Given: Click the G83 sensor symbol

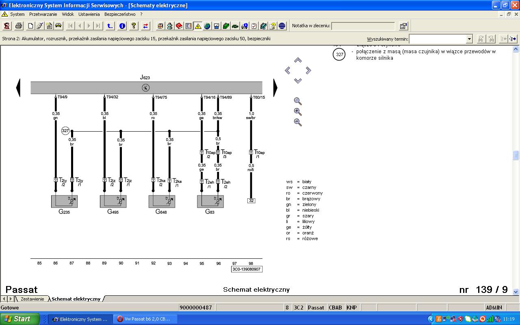Looking at the screenshot, I should point(210,201).
